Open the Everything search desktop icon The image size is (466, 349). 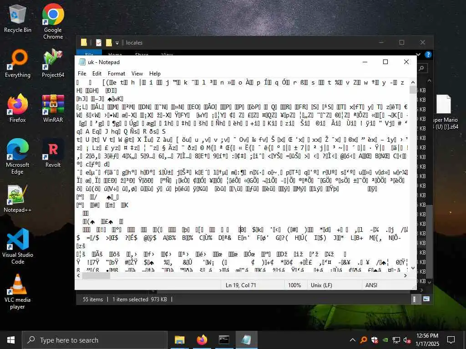(x=18, y=64)
